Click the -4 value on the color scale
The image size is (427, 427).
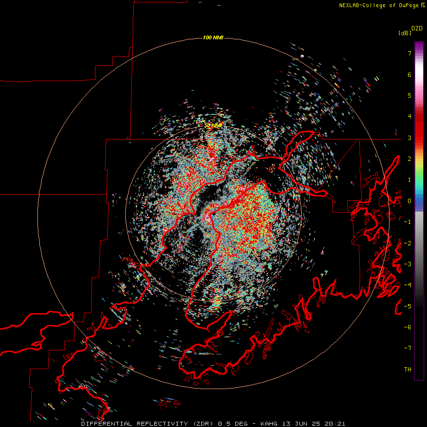click(x=408, y=285)
